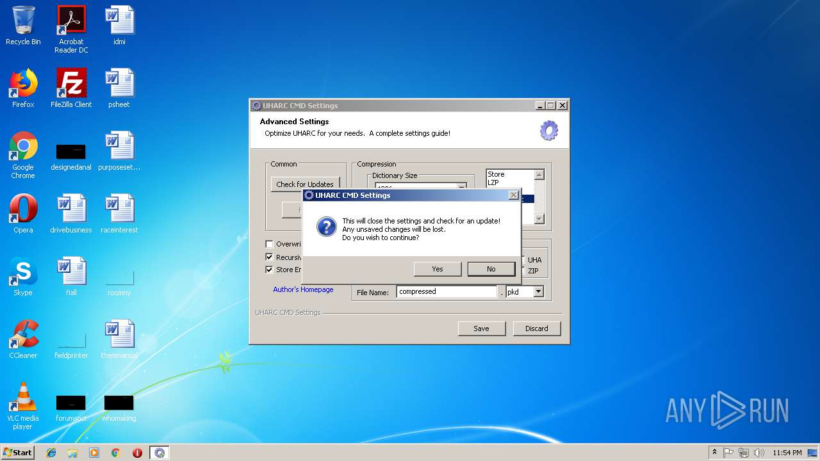Screen dimensions: 820x461
Task: Save the UHARC settings
Action: tap(481, 328)
